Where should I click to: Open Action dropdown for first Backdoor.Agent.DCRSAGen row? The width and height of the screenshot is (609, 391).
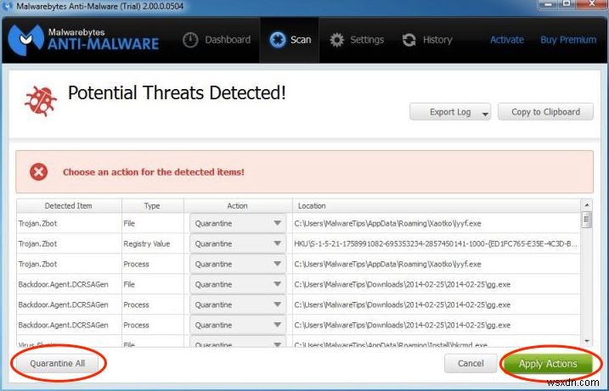pyautogui.click(x=277, y=285)
